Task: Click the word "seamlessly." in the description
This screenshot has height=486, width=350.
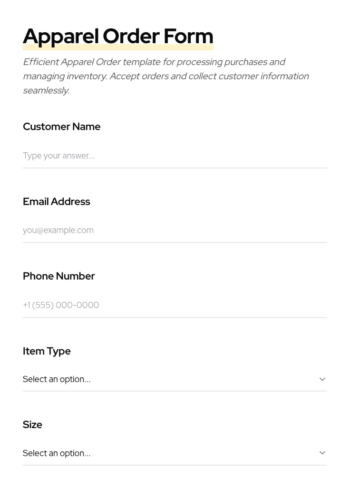Action: click(x=46, y=90)
